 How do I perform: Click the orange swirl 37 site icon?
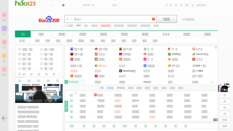(x=169, y=65)
